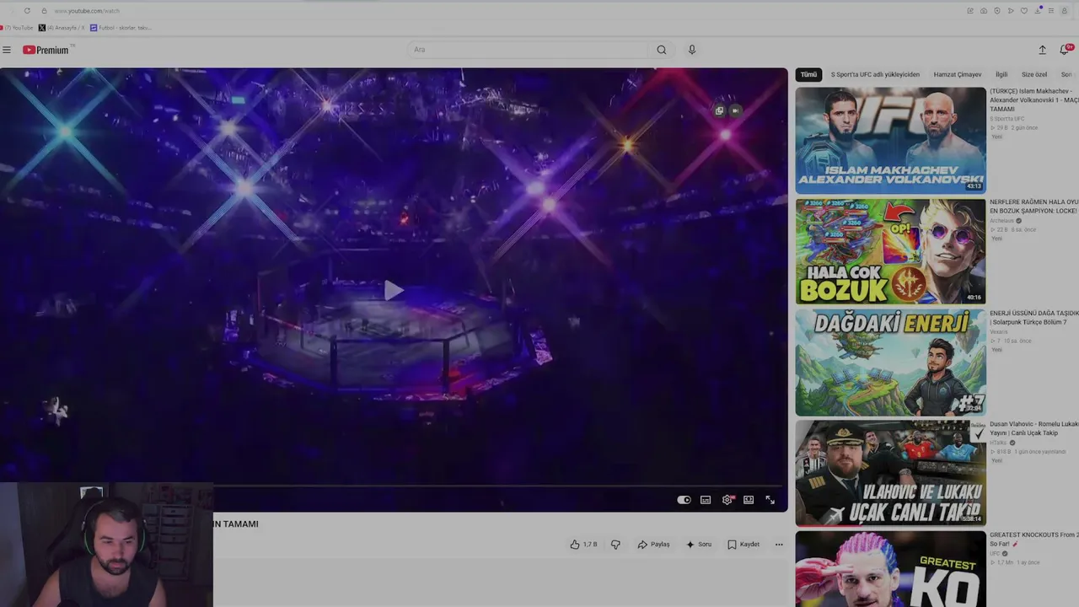Image resolution: width=1079 pixels, height=607 pixels.
Task: Open the Islam Makhachev - Alexander Volkanovski video title
Action: (1034, 99)
